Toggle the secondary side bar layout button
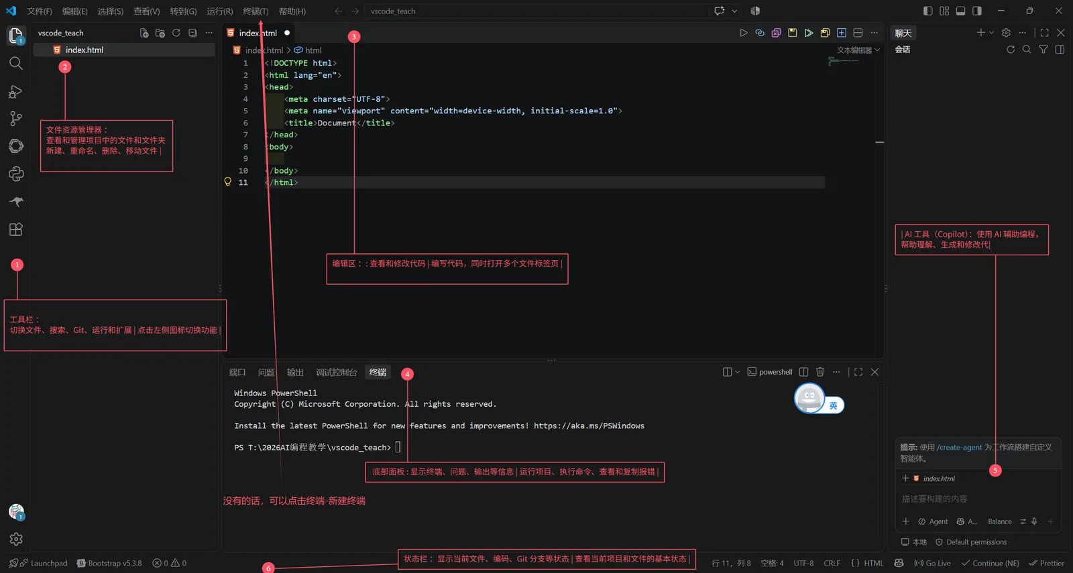Viewport: 1073px width, 573px height. [x=977, y=11]
